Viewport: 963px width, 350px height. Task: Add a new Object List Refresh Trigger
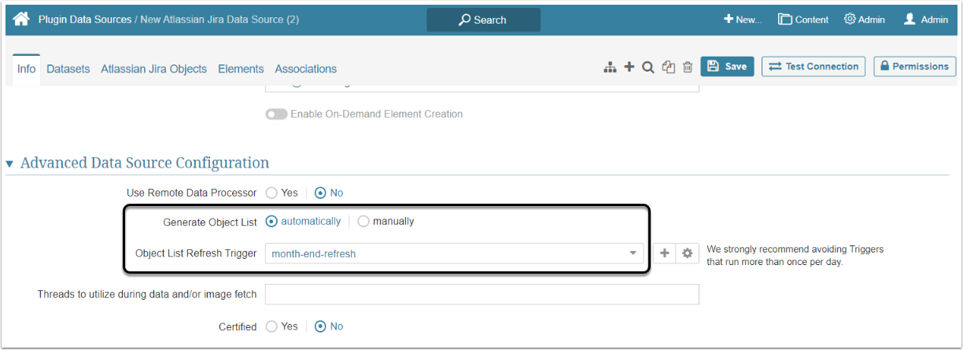(664, 253)
